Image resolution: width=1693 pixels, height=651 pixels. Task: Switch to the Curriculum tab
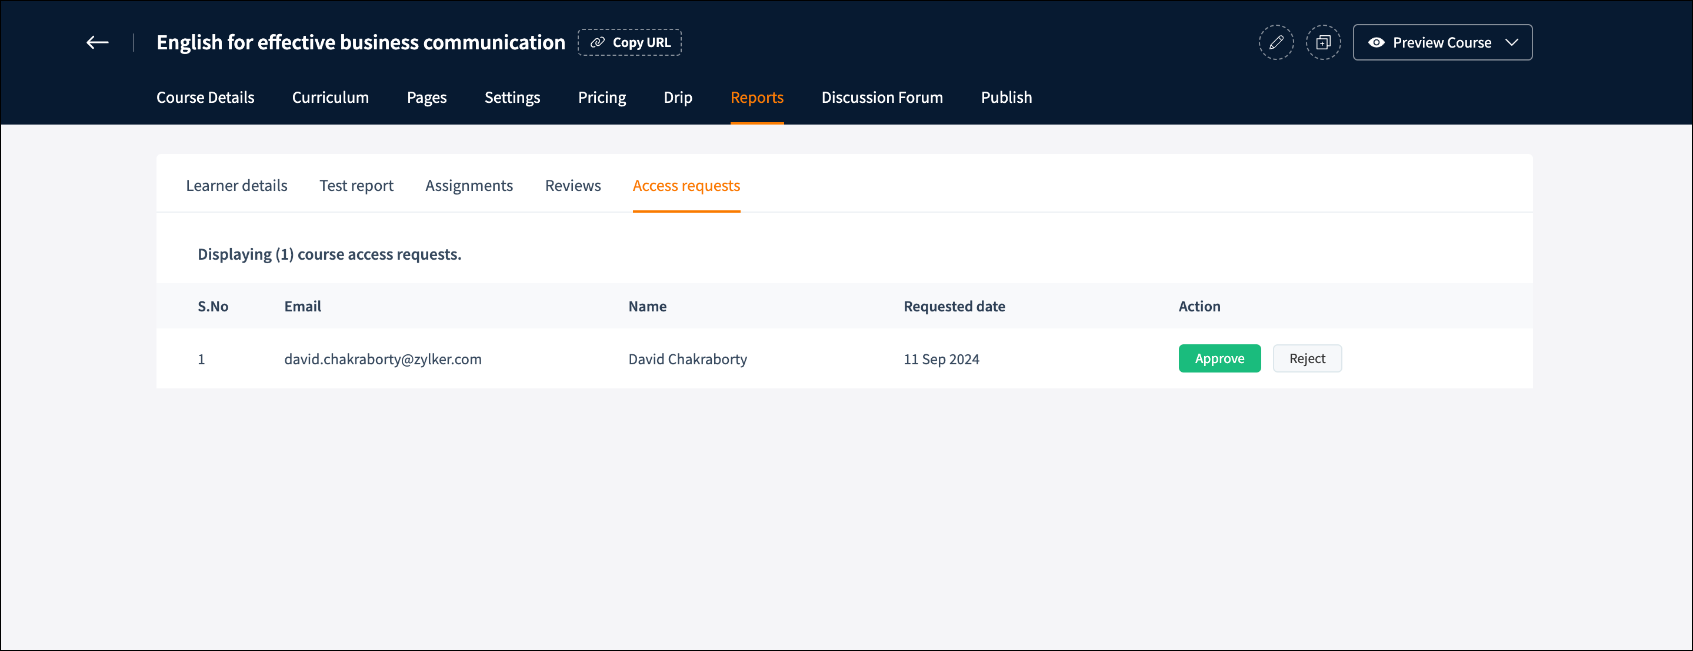(330, 98)
